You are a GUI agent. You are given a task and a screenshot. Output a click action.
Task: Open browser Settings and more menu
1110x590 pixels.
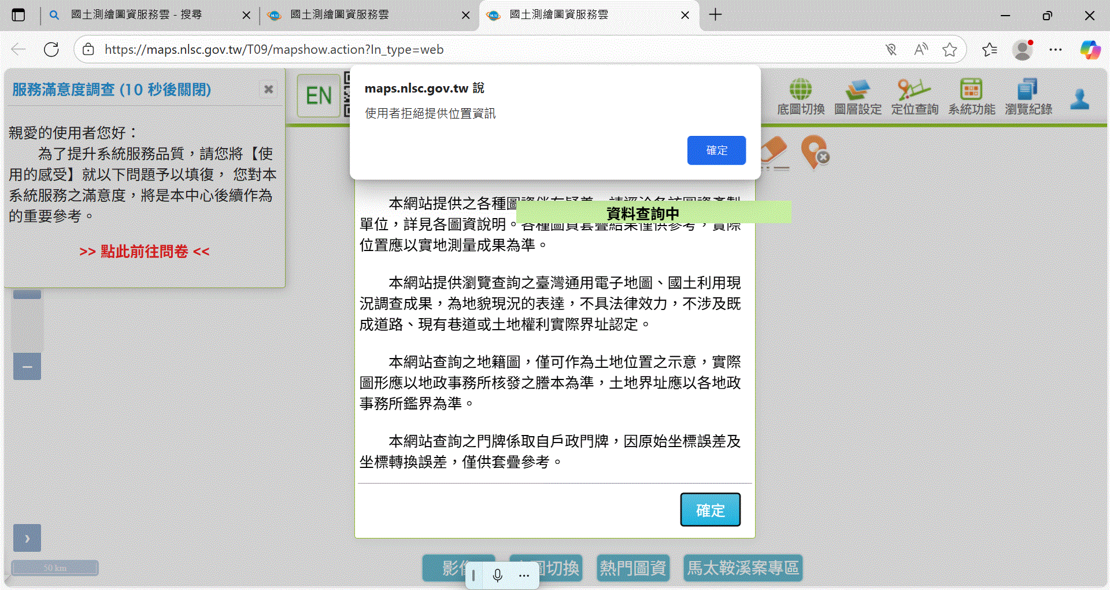pos(1056,50)
